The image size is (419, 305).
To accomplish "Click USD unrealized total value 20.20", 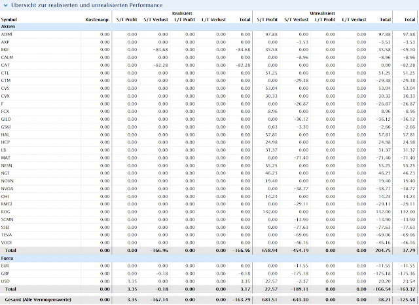I will (x=384, y=281).
